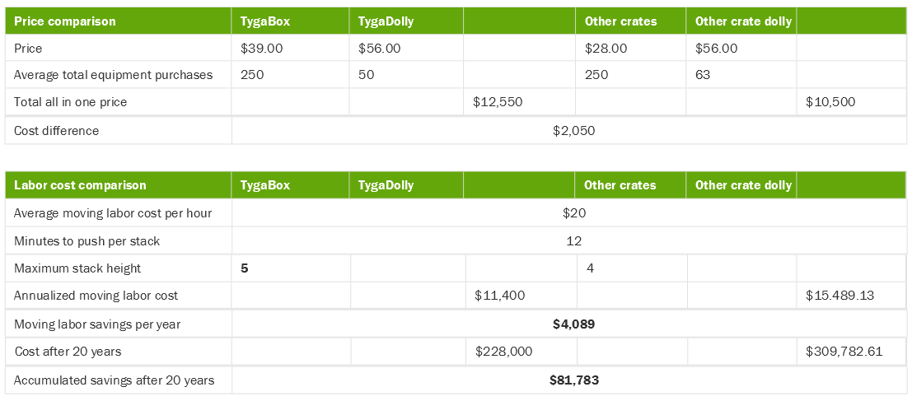The width and height of the screenshot is (912, 401).
Task: Click the $11,400 annualized labor cost
Action: coord(499,296)
